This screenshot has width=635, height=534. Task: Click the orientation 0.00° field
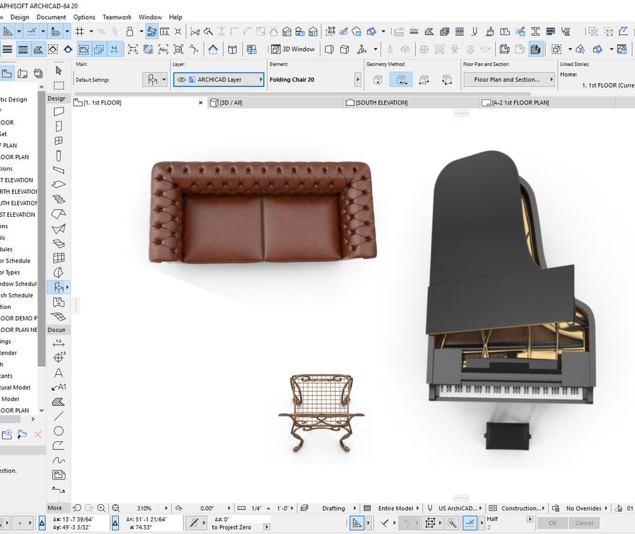(207, 508)
